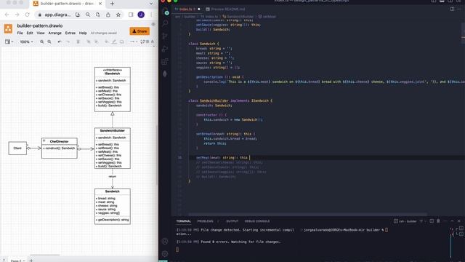The image size is (465, 262).
Task: Open the Arrange menu
Action: (x=55, y=33)
